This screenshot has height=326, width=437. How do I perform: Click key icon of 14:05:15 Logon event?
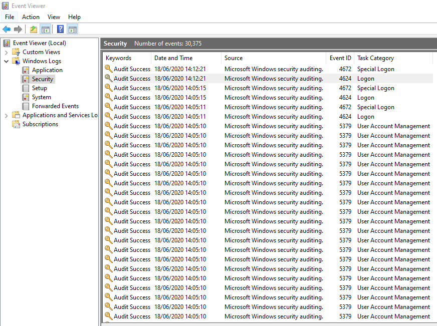coord(108,97)
